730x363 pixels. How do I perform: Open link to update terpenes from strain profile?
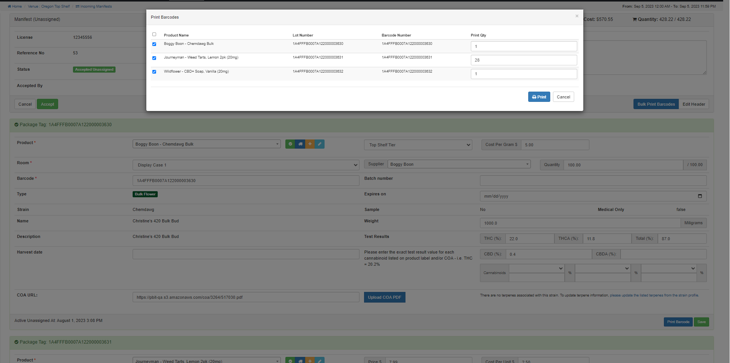coord(654,295)
